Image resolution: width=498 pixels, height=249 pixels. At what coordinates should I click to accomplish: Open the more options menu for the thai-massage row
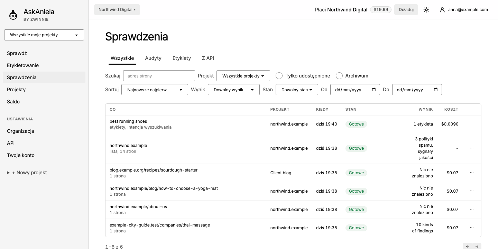click(472, 228)
